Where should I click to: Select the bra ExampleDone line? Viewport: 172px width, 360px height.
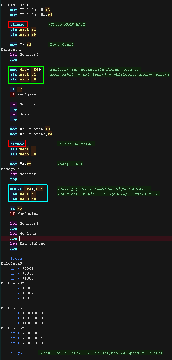[28, 244]
